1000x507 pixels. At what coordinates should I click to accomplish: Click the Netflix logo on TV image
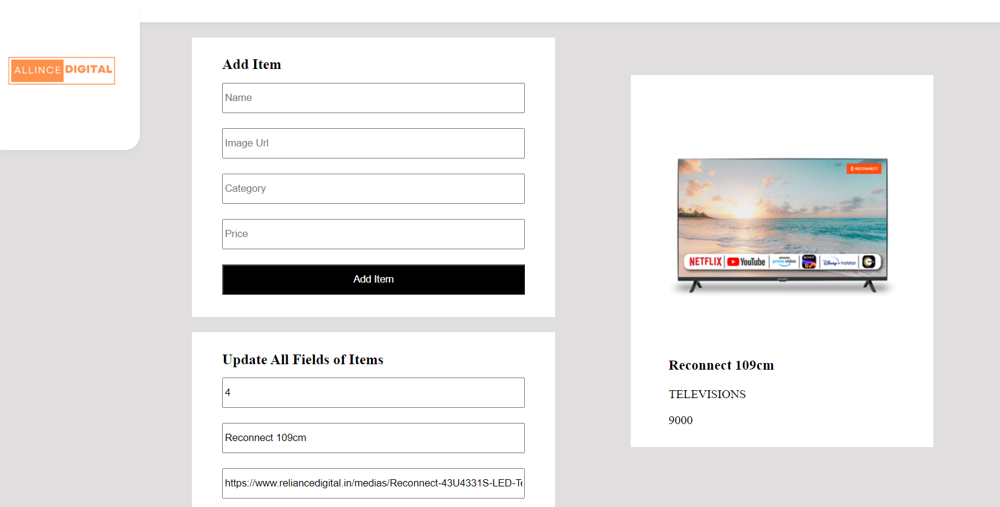(x=705, y=262)
